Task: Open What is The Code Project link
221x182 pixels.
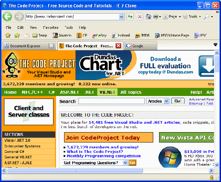Action: tap(95, 151)
